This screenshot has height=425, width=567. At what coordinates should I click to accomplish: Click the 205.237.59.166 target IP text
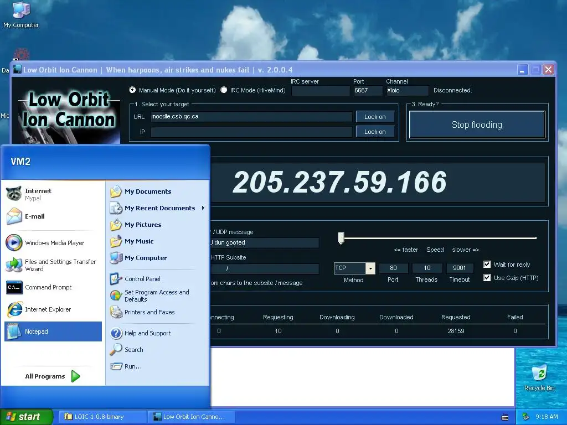point(340,182)
